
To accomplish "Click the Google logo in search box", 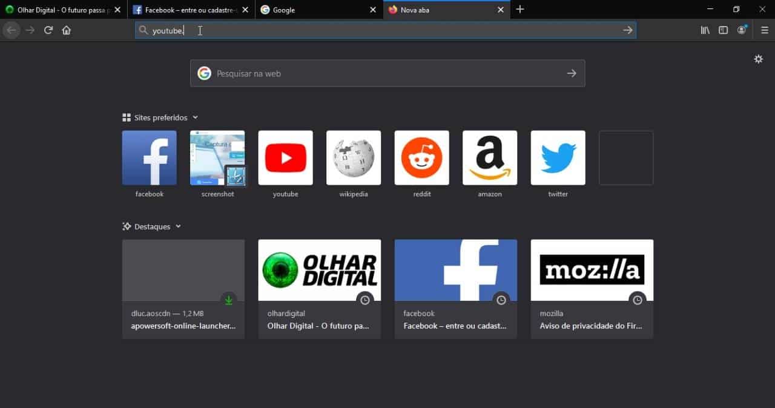I will (204, 73).
